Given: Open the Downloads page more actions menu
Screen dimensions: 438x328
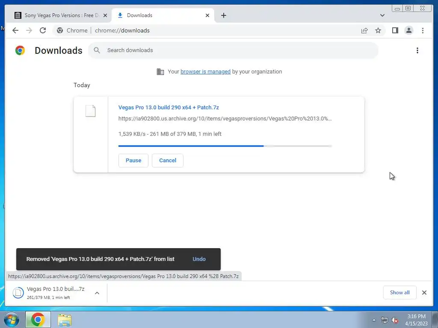Looking at the screenshot, I should (x=417, y=50).
